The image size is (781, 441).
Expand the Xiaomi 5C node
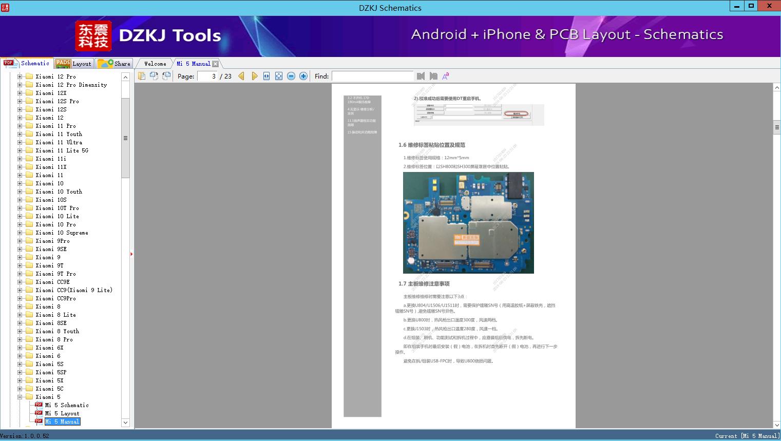(x=20, y=389)
